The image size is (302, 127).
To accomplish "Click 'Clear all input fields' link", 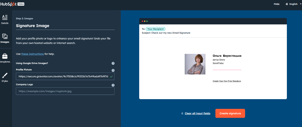I will click(x=198, y=113).
